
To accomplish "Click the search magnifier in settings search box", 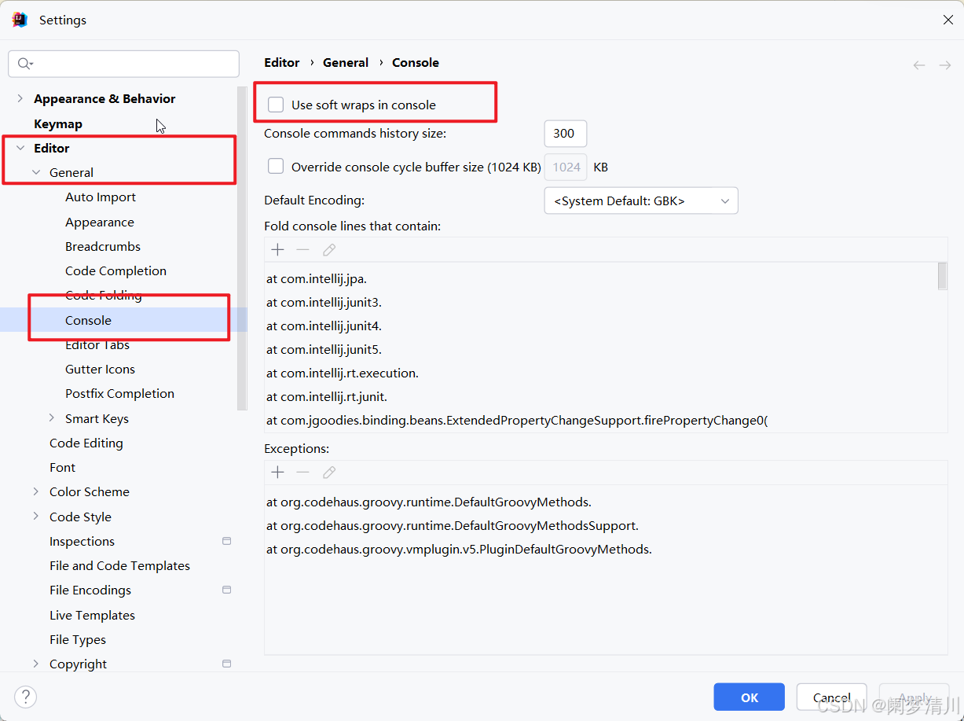I will click(25, 64).
